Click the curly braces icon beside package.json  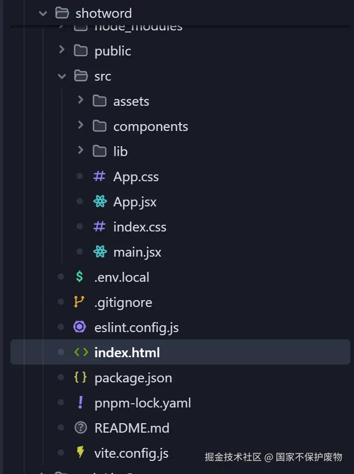[x=80, y=378]
